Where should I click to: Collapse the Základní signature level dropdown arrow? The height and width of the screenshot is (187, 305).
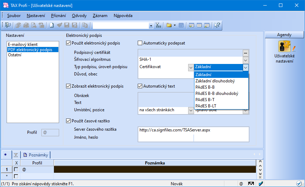click(x=246, y=67)
